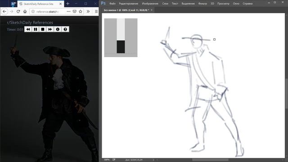Select the pinned media-playing Firefox tab
The image size is (288, 162).
[13, 4]
